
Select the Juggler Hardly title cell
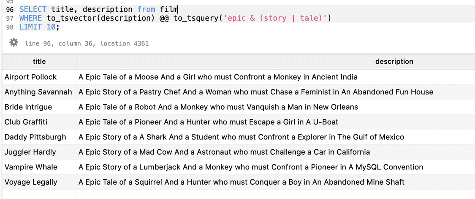[30, 152]
